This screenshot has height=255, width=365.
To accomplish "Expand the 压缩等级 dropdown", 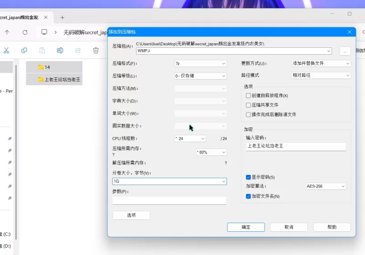I will tap(200, 76).
